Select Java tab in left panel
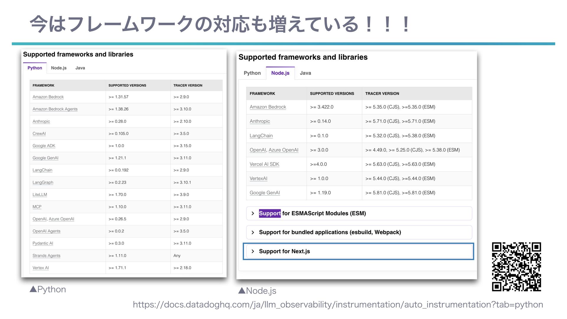567x319 pixels. coord(80,68)
